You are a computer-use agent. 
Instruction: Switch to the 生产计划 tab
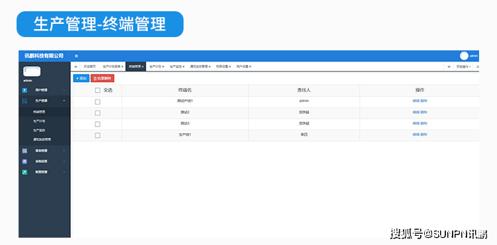pyautogui.click(x=155, y=67)
